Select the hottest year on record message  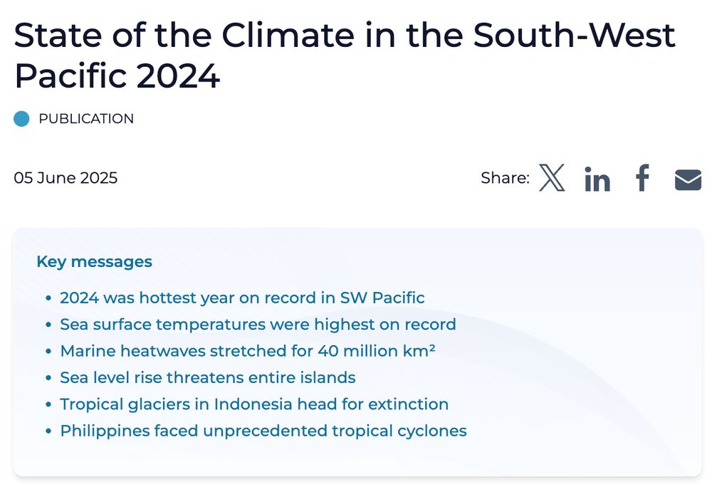tap(242, 298)
